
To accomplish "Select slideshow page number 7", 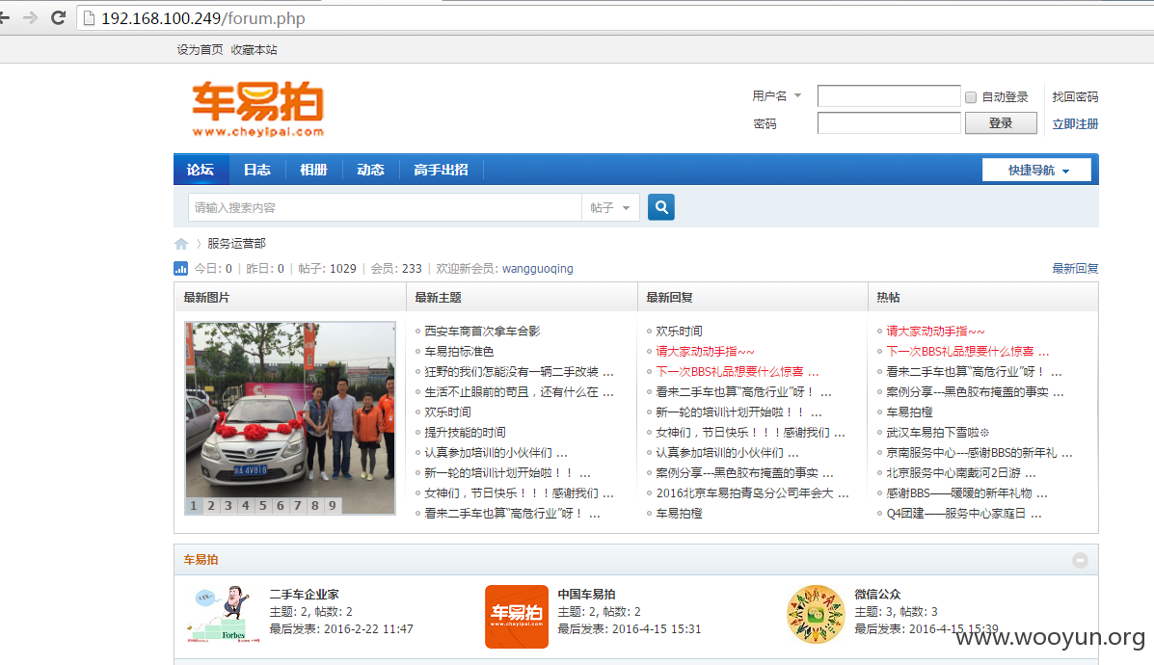I will pos(297,505).
